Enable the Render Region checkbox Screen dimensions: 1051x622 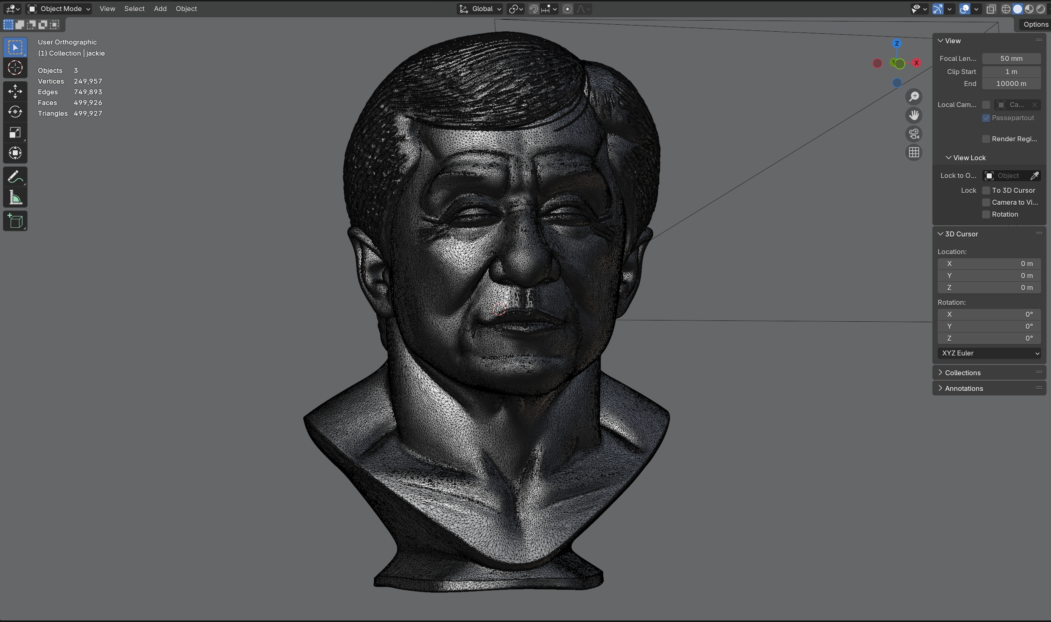(986, 139)
